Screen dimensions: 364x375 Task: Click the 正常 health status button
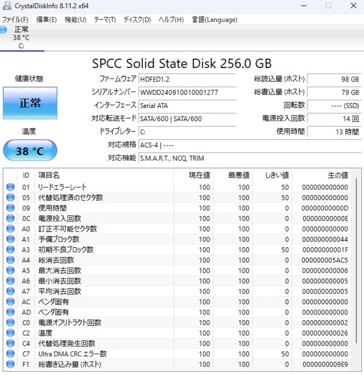[x=30, y=103]
